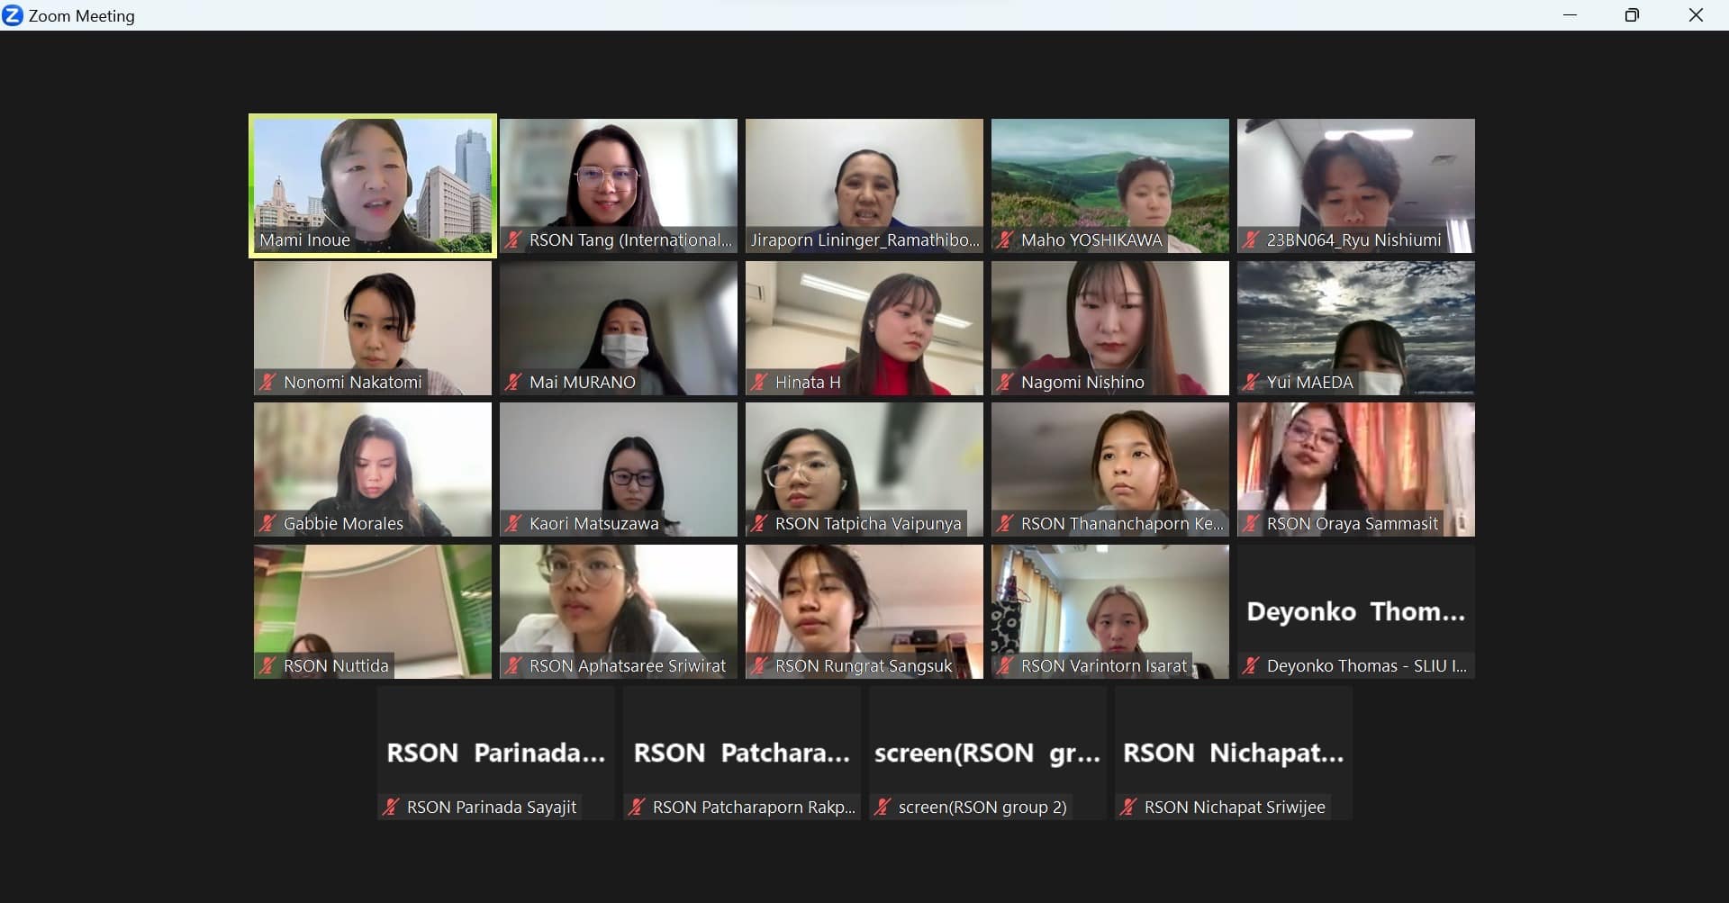Select RSON Aphatsaree Sriwirat's video tile
Viewport: 1729px width, 903px height.
(619, 611)
